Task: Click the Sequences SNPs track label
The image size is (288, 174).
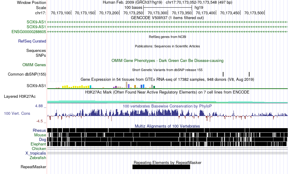Action: 36,53
